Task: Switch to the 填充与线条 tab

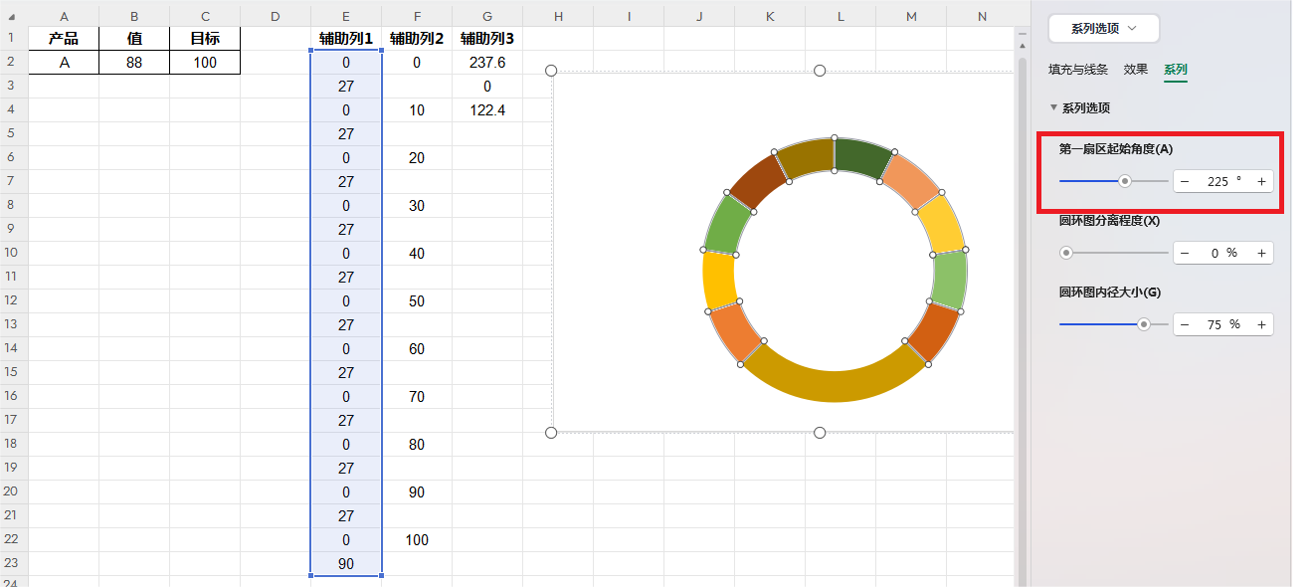Action: tap(1078, 70)
